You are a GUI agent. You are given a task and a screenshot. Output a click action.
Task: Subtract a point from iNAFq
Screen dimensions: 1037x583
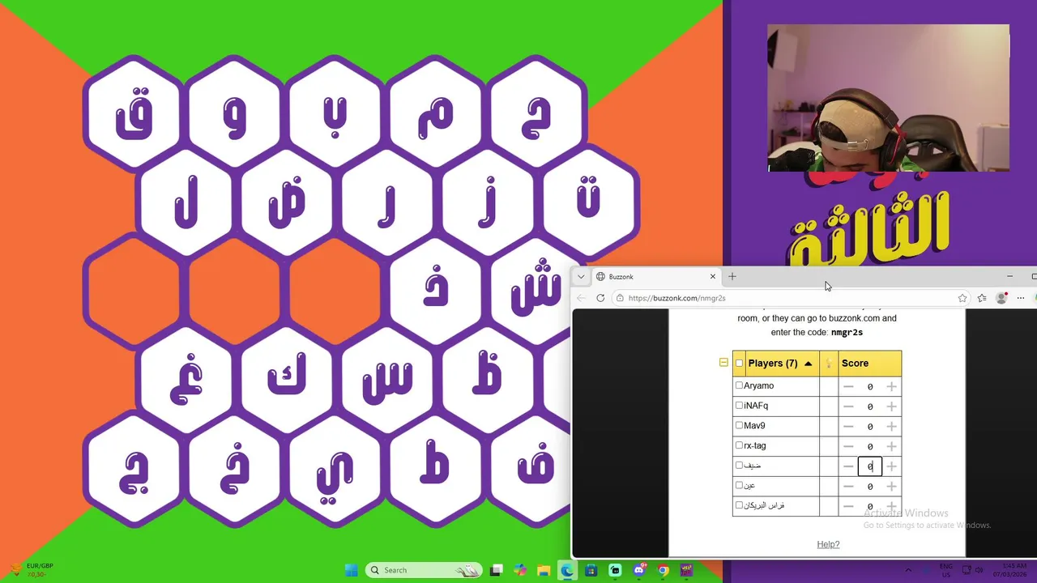pos(848,406)
